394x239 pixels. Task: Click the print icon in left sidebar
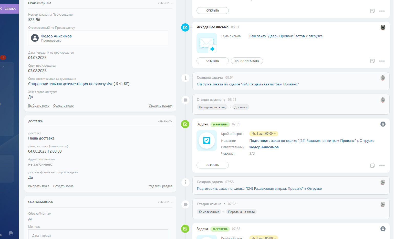[11, 233]
